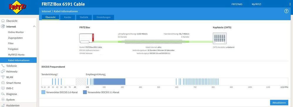Click the System gear icon
The height and width of the screenshot is (107, 293).
click(3, 100)
